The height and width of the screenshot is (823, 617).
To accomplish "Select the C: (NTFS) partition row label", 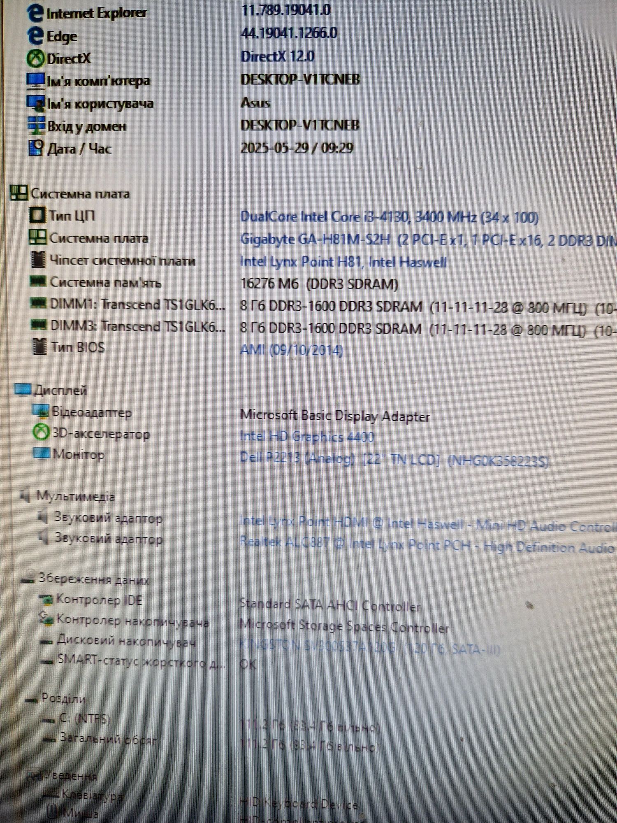I will pos(84,718).
